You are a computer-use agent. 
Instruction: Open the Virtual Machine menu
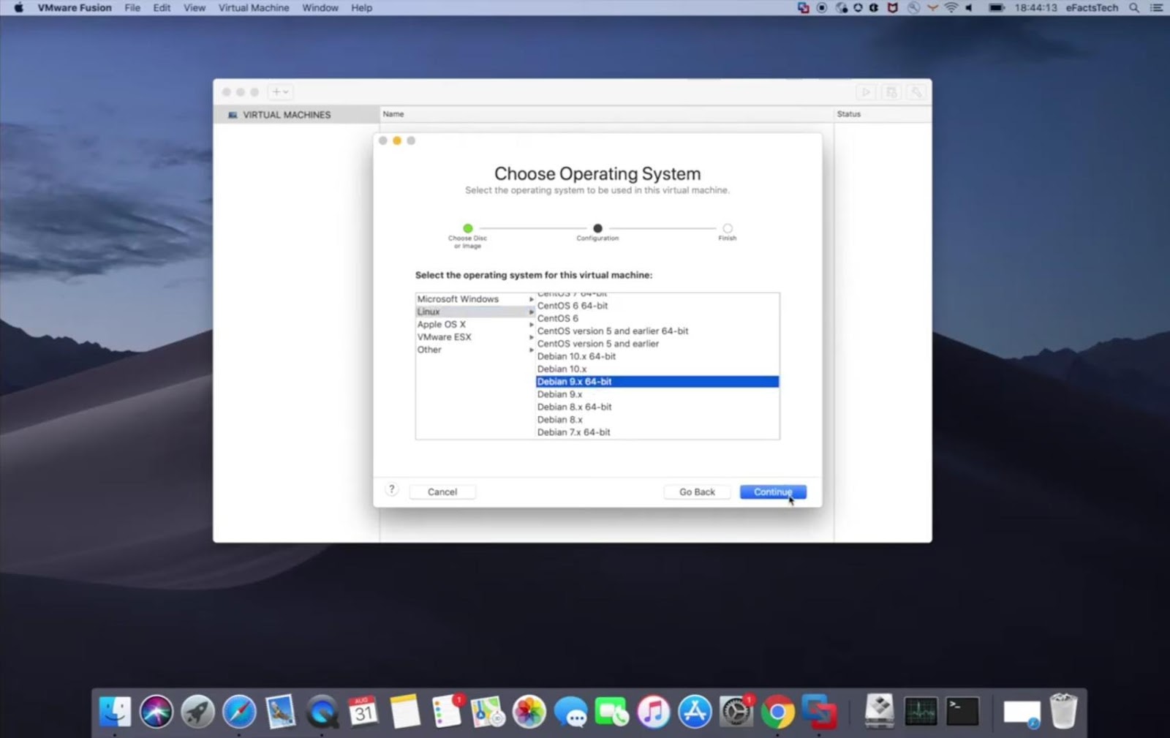[x=254, y=8]
